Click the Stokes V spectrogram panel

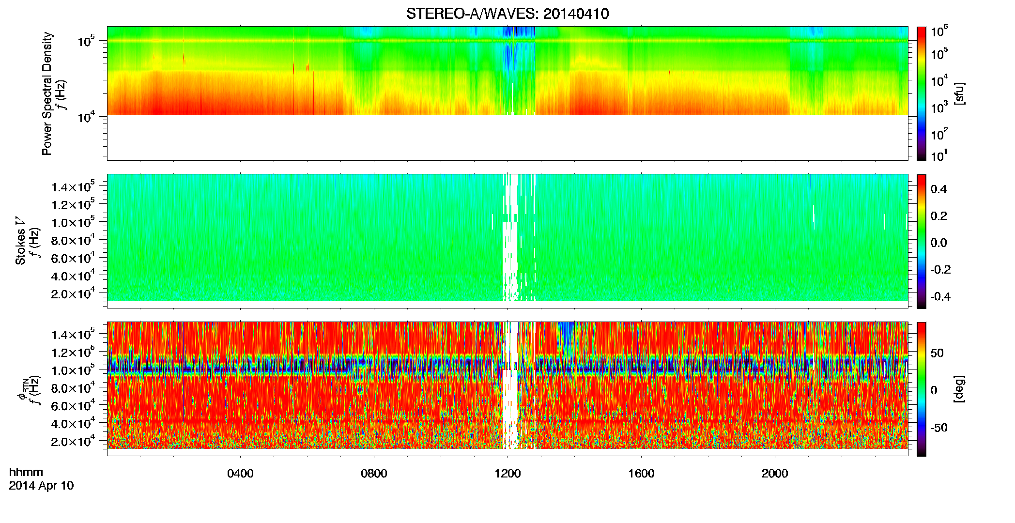[507, 241]
